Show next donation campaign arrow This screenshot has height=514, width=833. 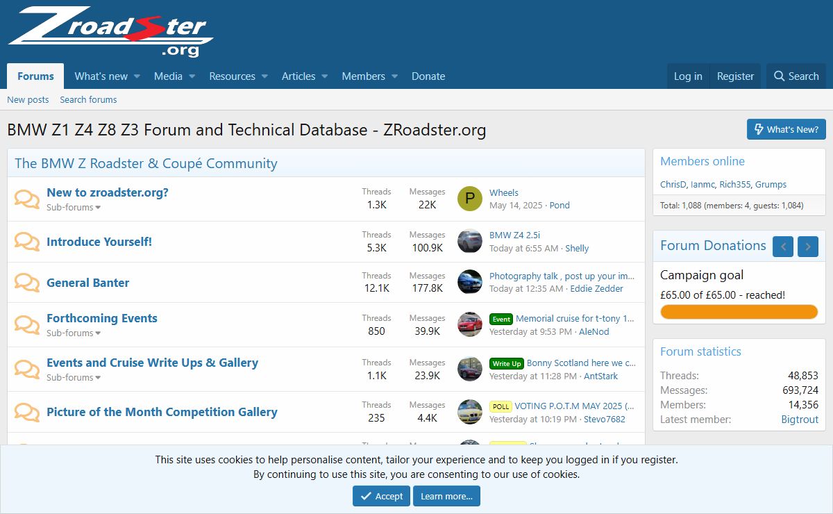(x=808, y=246)
